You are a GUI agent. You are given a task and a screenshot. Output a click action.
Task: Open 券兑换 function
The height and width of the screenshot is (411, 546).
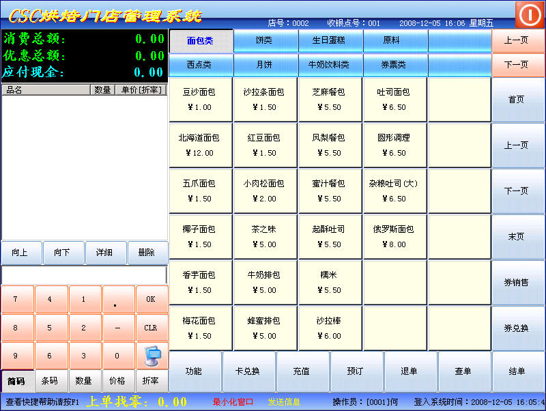click(x=518, y=328)
